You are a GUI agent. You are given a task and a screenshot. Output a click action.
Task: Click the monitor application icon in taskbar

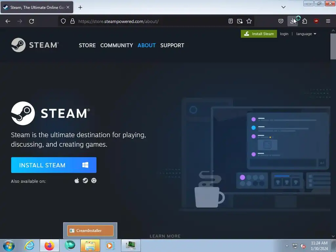[131, 245]
